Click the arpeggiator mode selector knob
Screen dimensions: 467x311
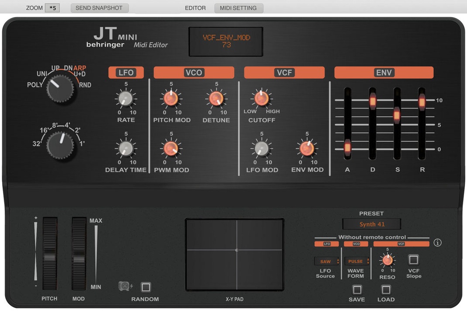point(60,88)
